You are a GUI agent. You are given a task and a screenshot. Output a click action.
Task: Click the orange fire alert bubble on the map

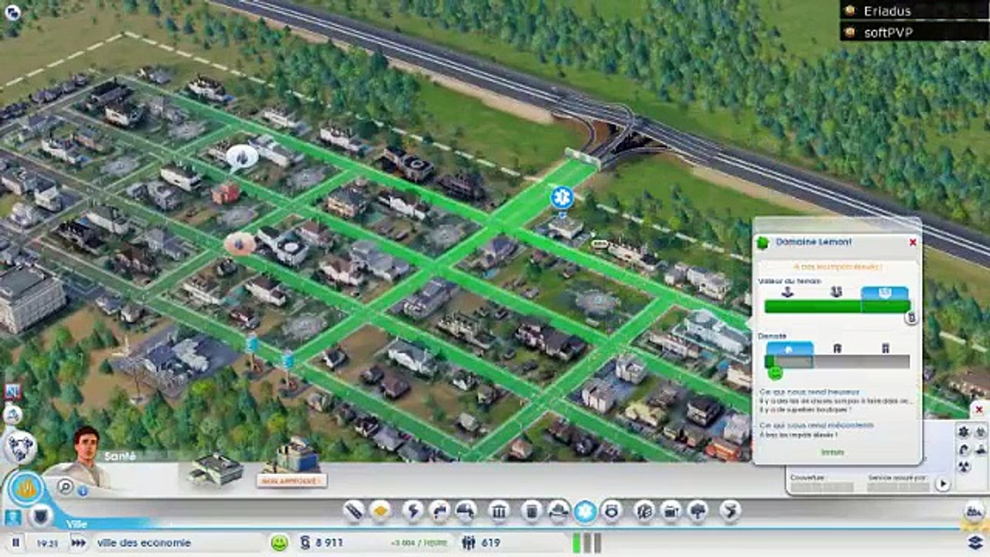240,244
